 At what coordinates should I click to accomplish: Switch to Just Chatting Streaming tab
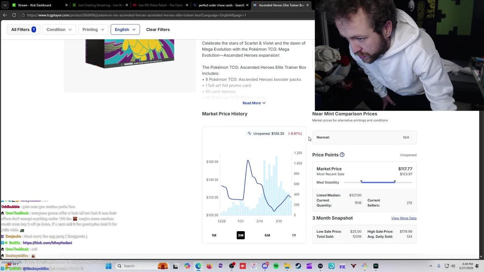(100, 5)
